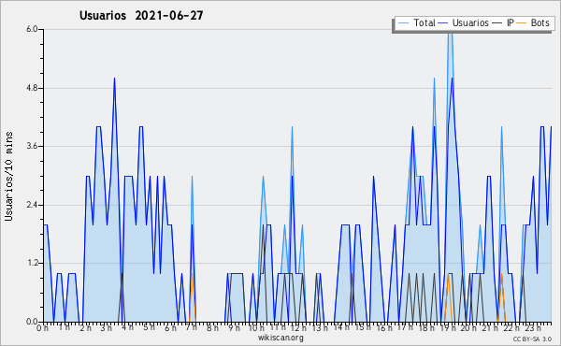The width and height of the screenshot is (561, 346).
Task: Click the '10 h' x-axis label
Action: 256,328
